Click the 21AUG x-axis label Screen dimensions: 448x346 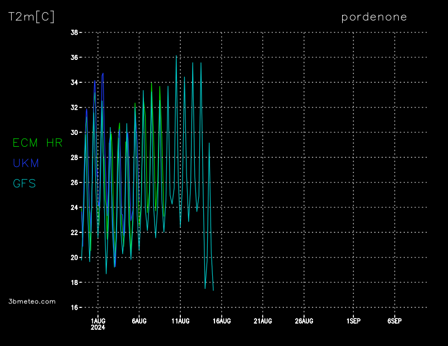point(263,321)
